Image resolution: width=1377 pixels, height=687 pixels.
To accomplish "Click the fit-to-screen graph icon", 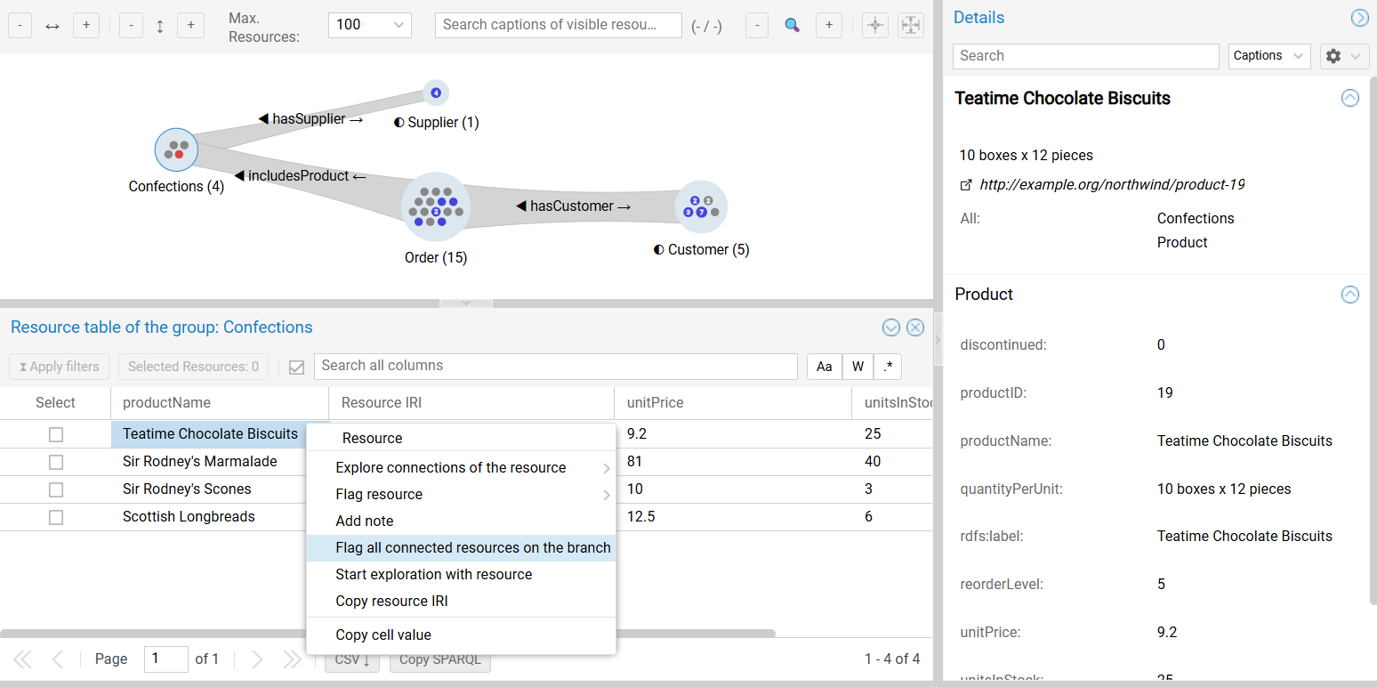I will coord(911,26).
